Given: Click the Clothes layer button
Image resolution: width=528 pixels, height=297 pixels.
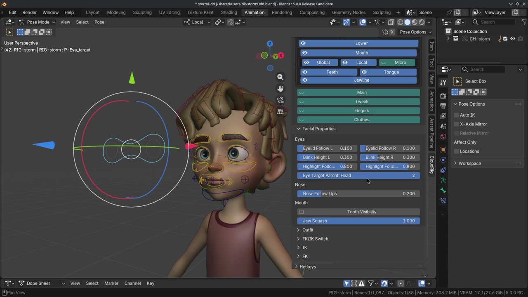Looking at the screenshot, I should pyautogui.click(x=361, y=120).
